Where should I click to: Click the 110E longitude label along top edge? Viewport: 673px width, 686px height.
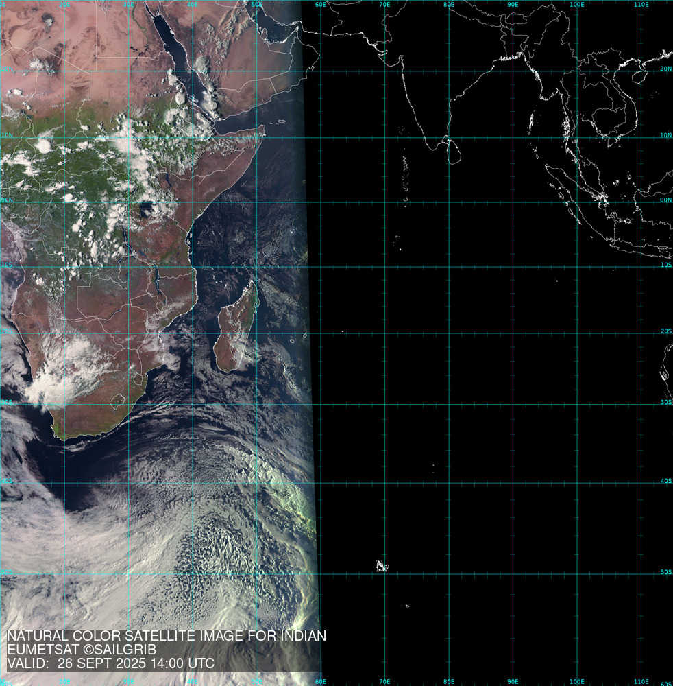(641, 5)
